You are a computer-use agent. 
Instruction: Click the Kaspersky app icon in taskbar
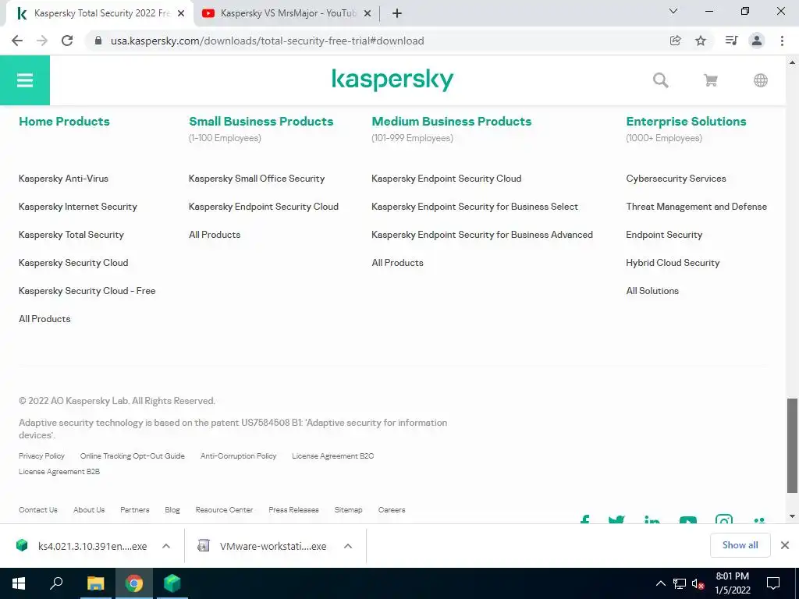[x=172, y=583]
